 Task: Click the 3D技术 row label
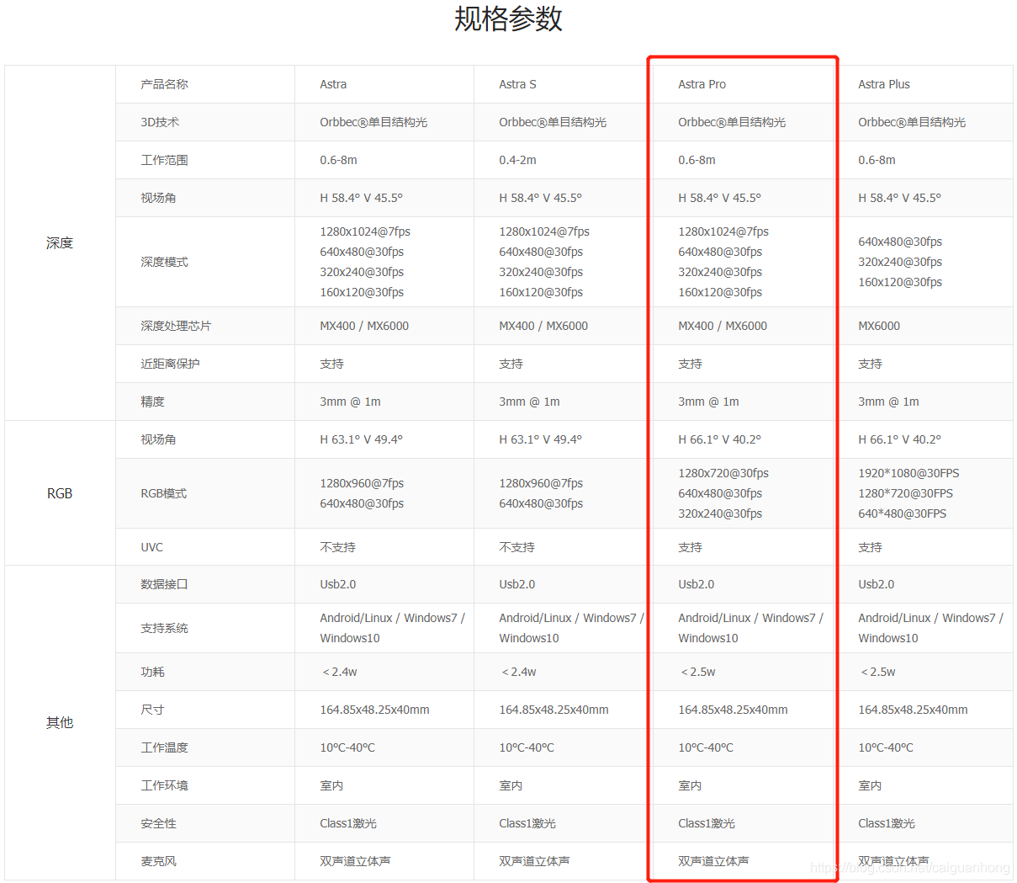click(160, 122)
